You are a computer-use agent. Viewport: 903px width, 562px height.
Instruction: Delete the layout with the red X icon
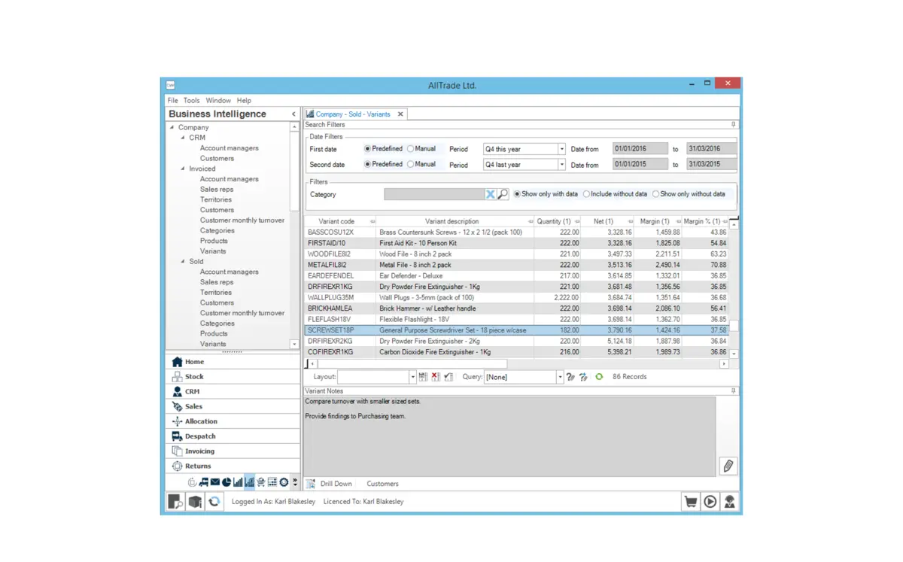(435, 376)
